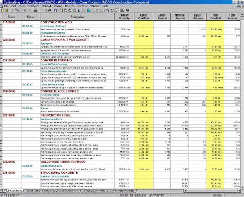
Task: Open the Reports menu
Action: pyautogui.click(x=69, y=6)
